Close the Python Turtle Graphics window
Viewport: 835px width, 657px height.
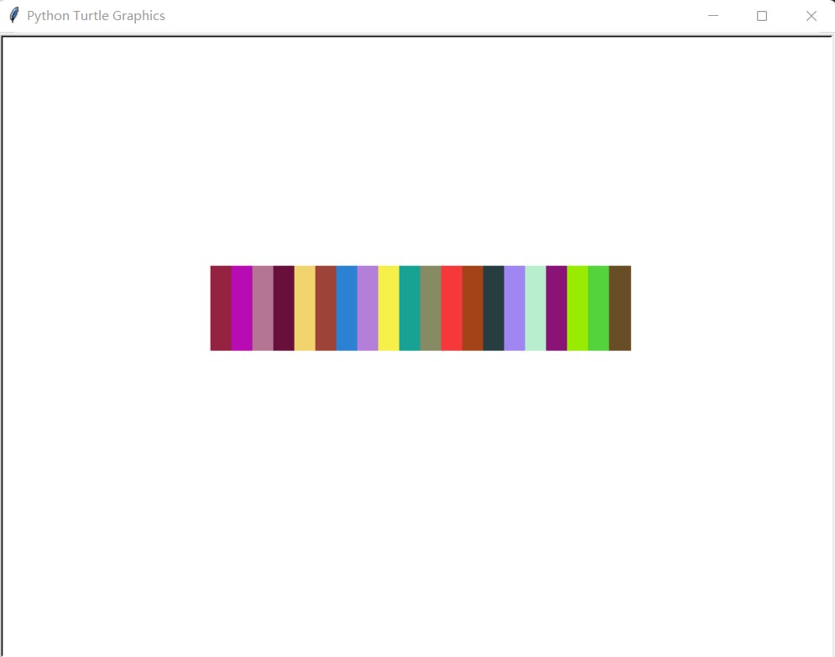[811, 16]
